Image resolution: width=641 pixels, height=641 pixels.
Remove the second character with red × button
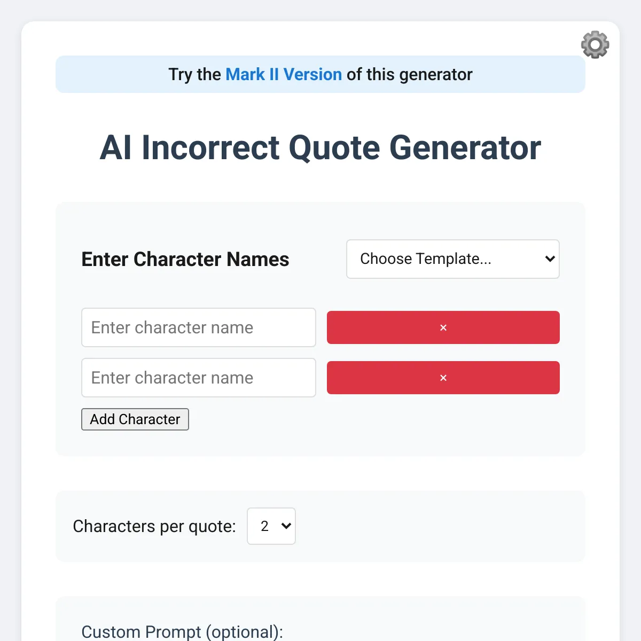click(x=443, y=378)
